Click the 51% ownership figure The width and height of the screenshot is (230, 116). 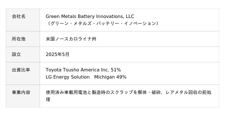click(116, 70)
